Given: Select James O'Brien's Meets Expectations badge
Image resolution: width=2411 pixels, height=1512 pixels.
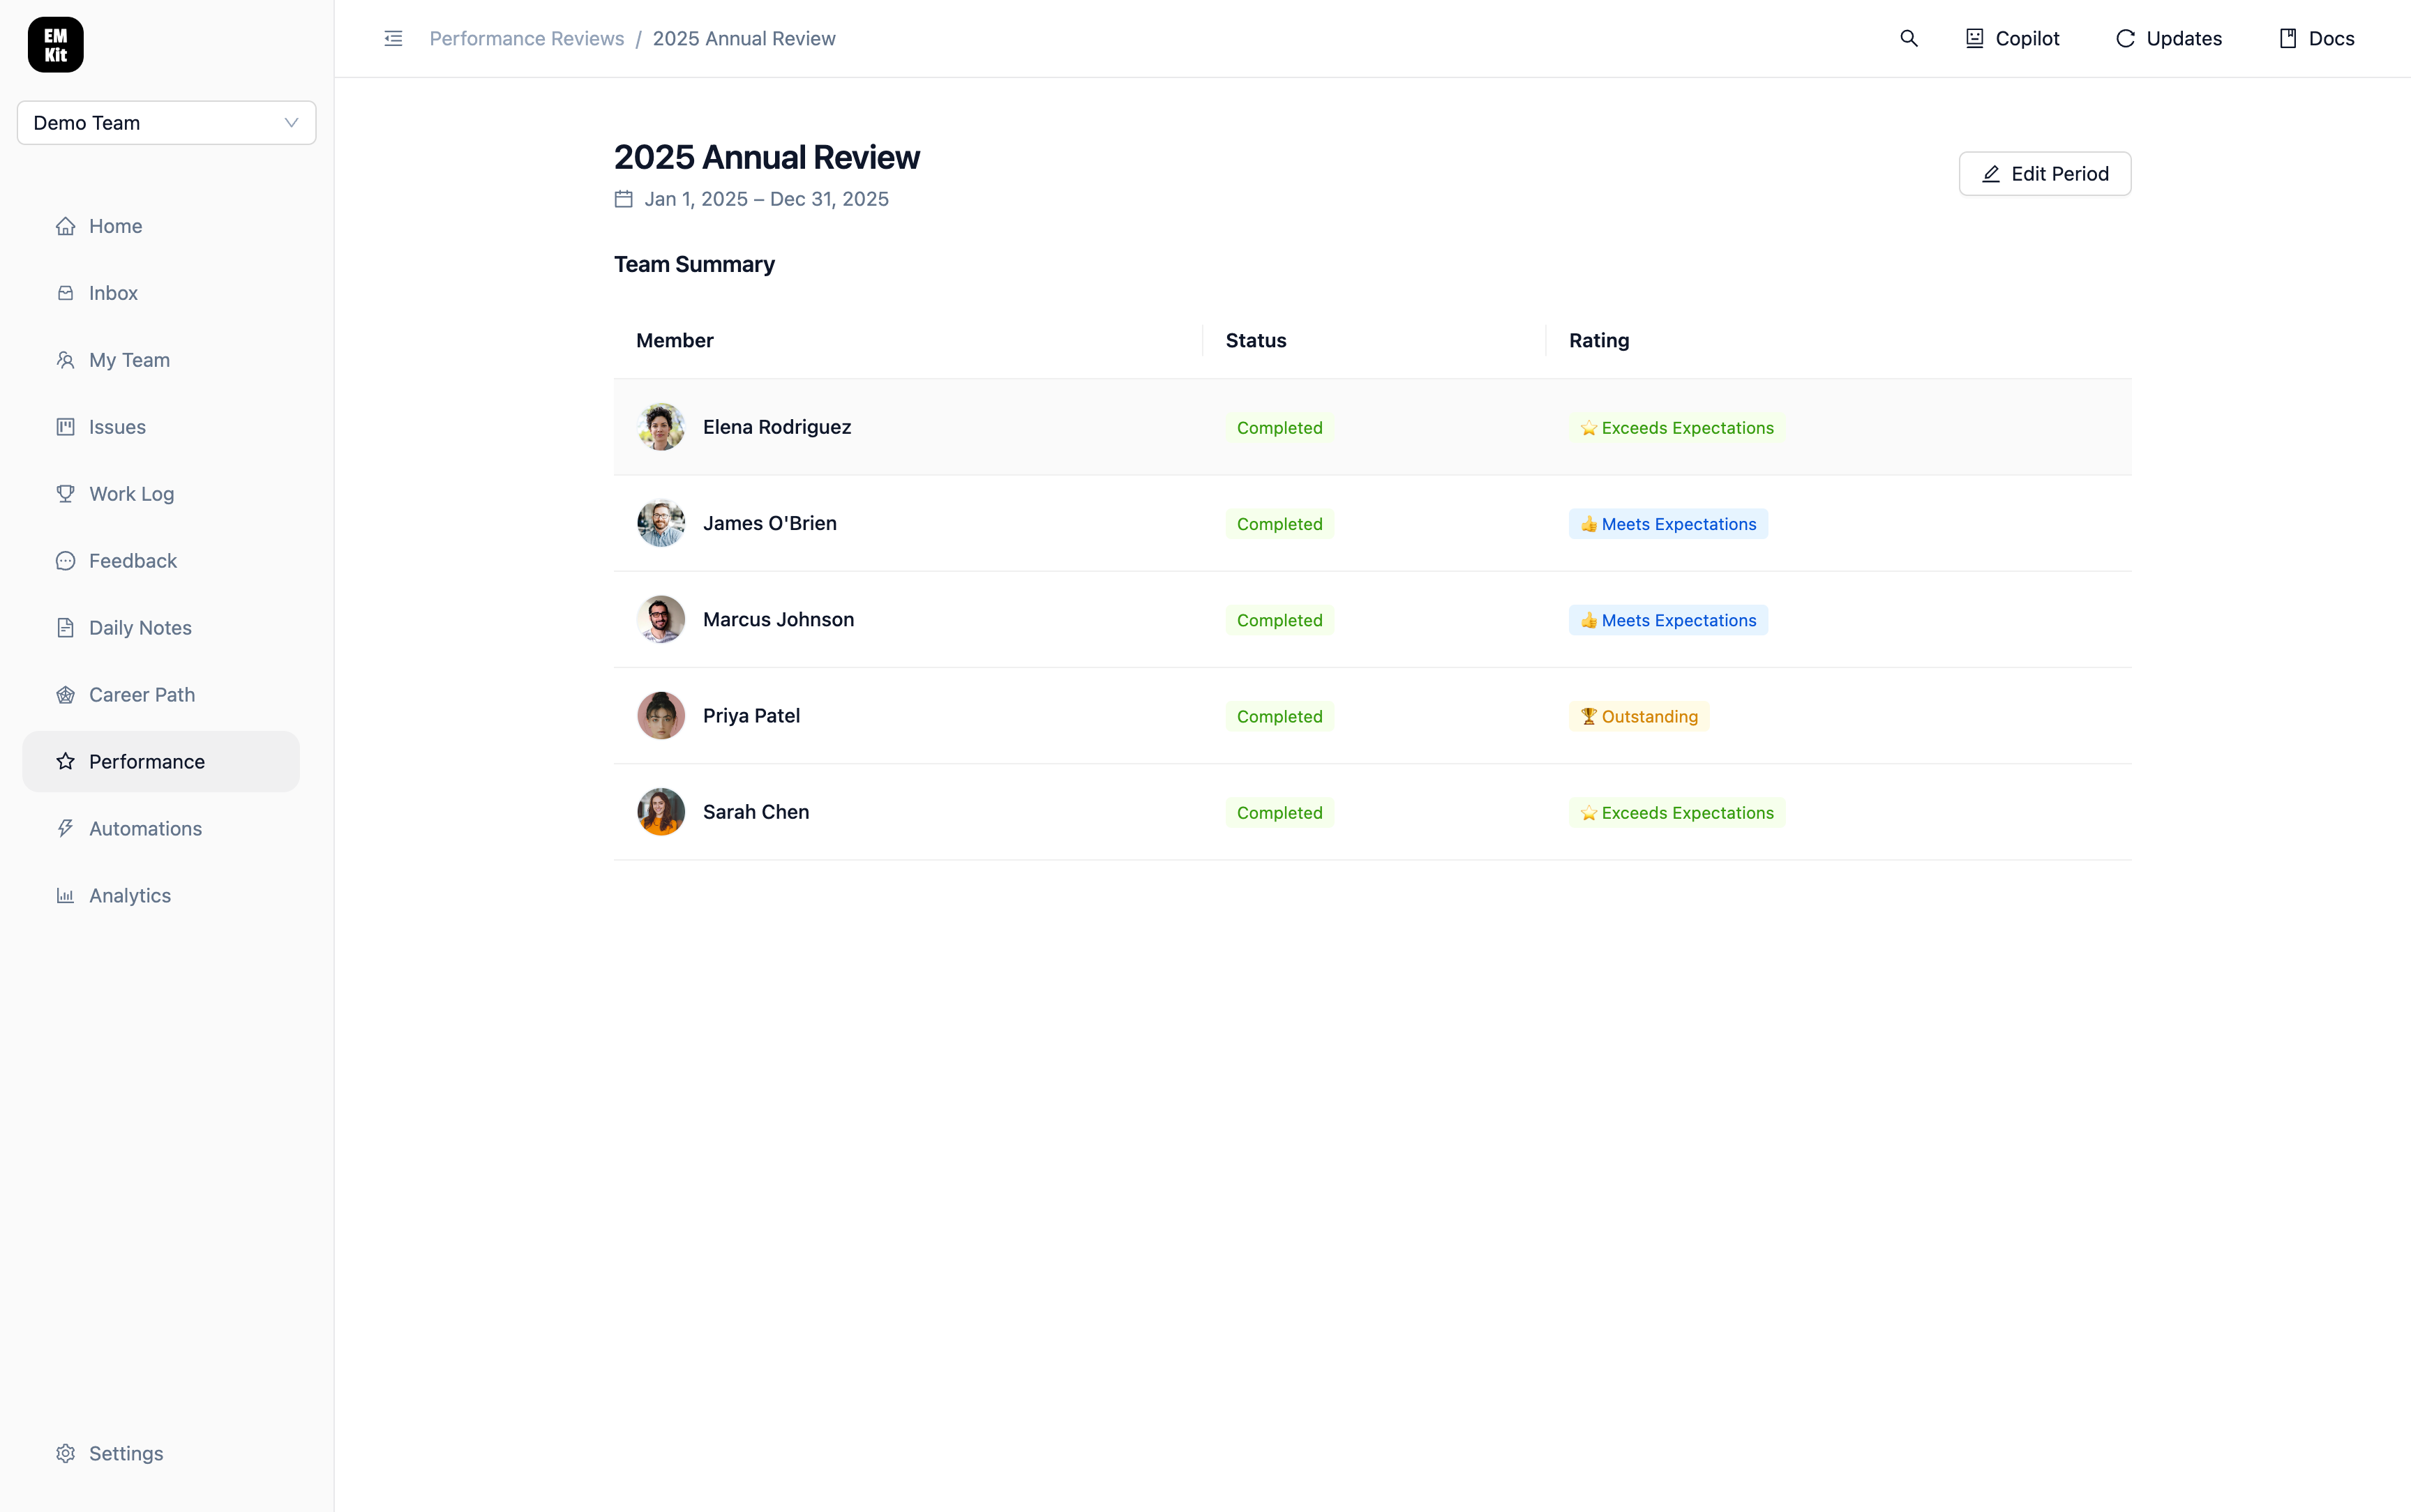Looking at the screenshot, I should click(1667, 524).
